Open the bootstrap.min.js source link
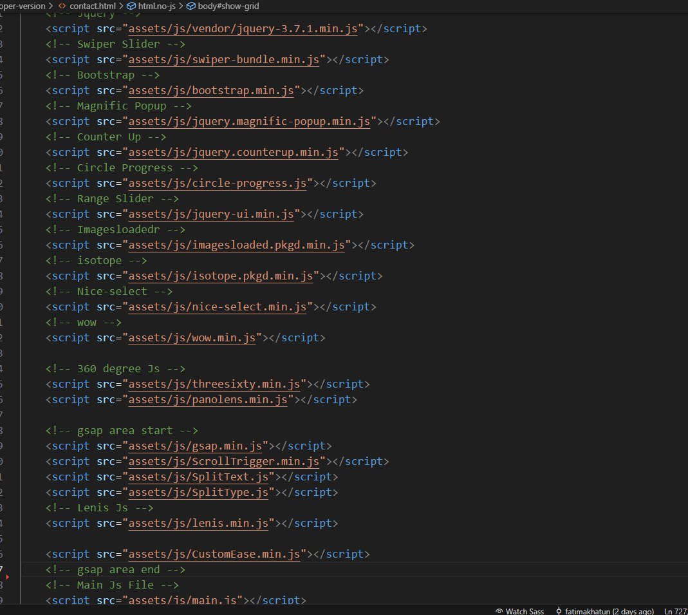The image size is (688, 615). [x=211, y=90]
